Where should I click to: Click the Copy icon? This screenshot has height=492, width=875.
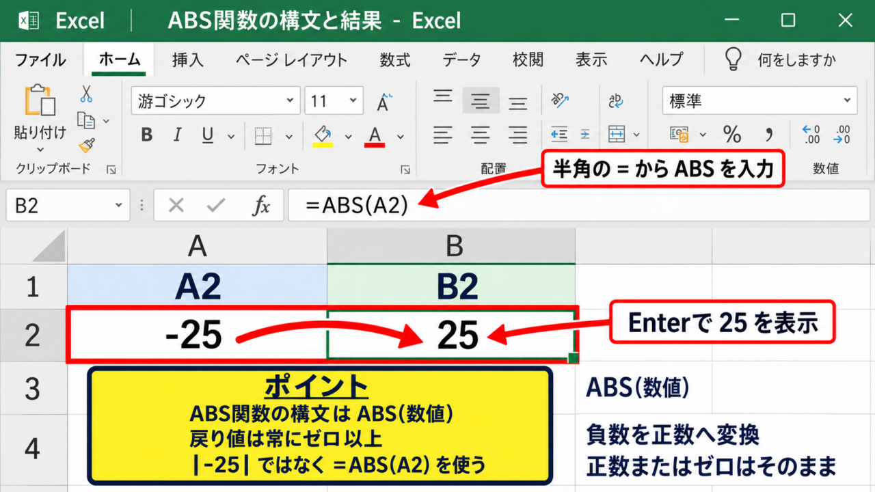[x=86, y=120]
